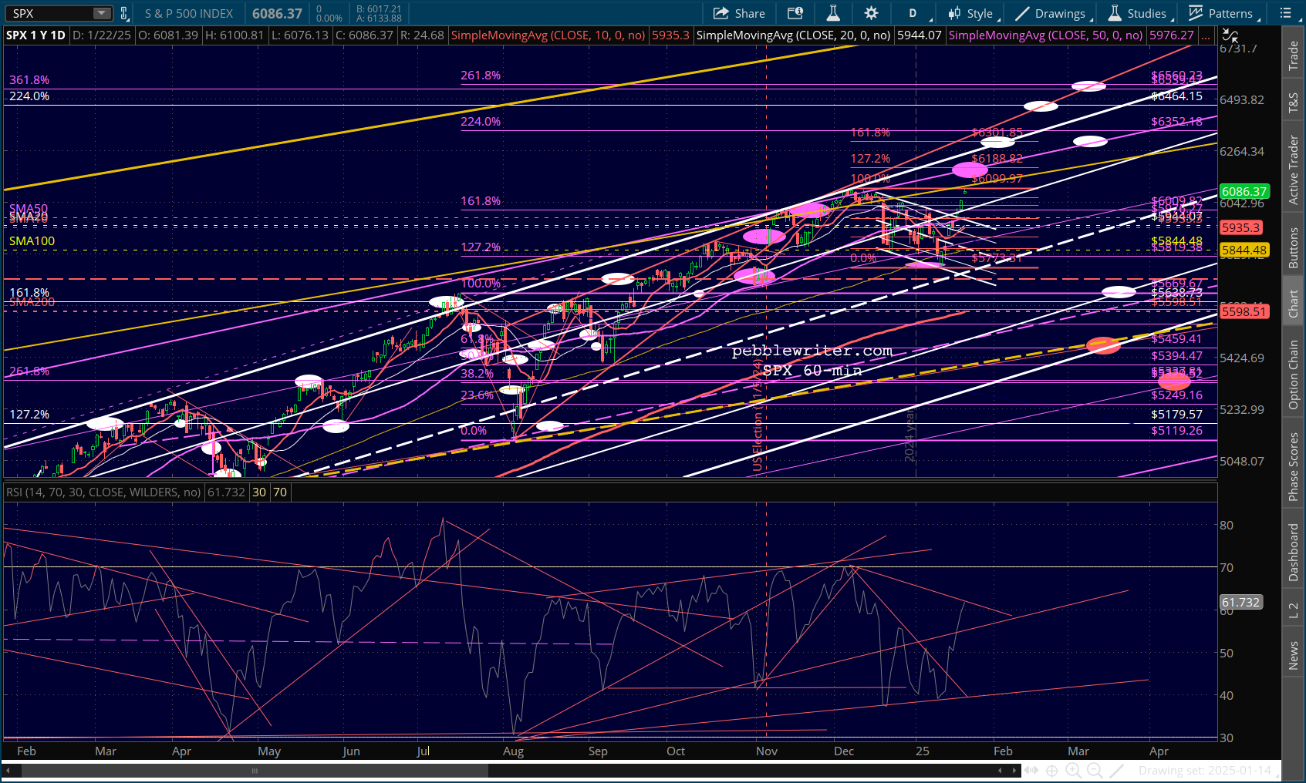This screenshot has width=1306, height=783.
Task: Click the zoom in magnifier icon
Action: pyautogui.click(x=1073, y=770)
